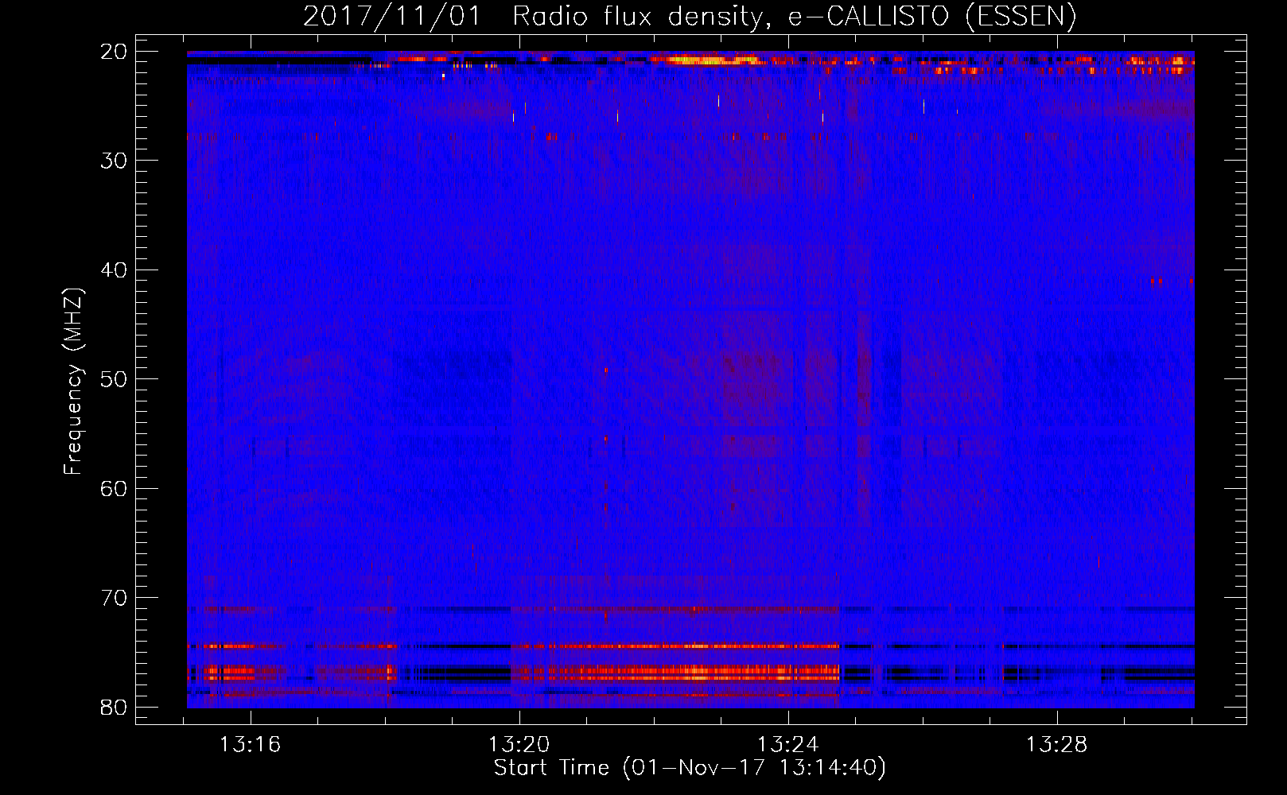Click the 13:24 time tick label
1287x795 pixels.
[788, 745]
